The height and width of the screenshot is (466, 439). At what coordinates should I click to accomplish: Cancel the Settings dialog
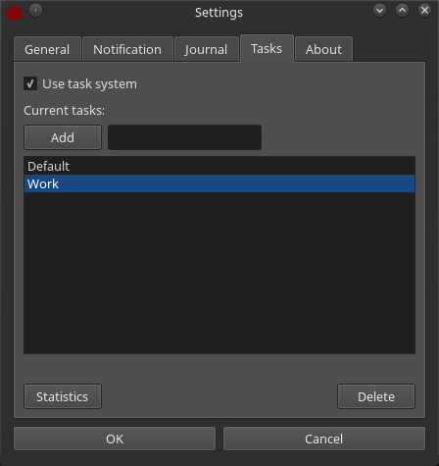tap(324, 439)
